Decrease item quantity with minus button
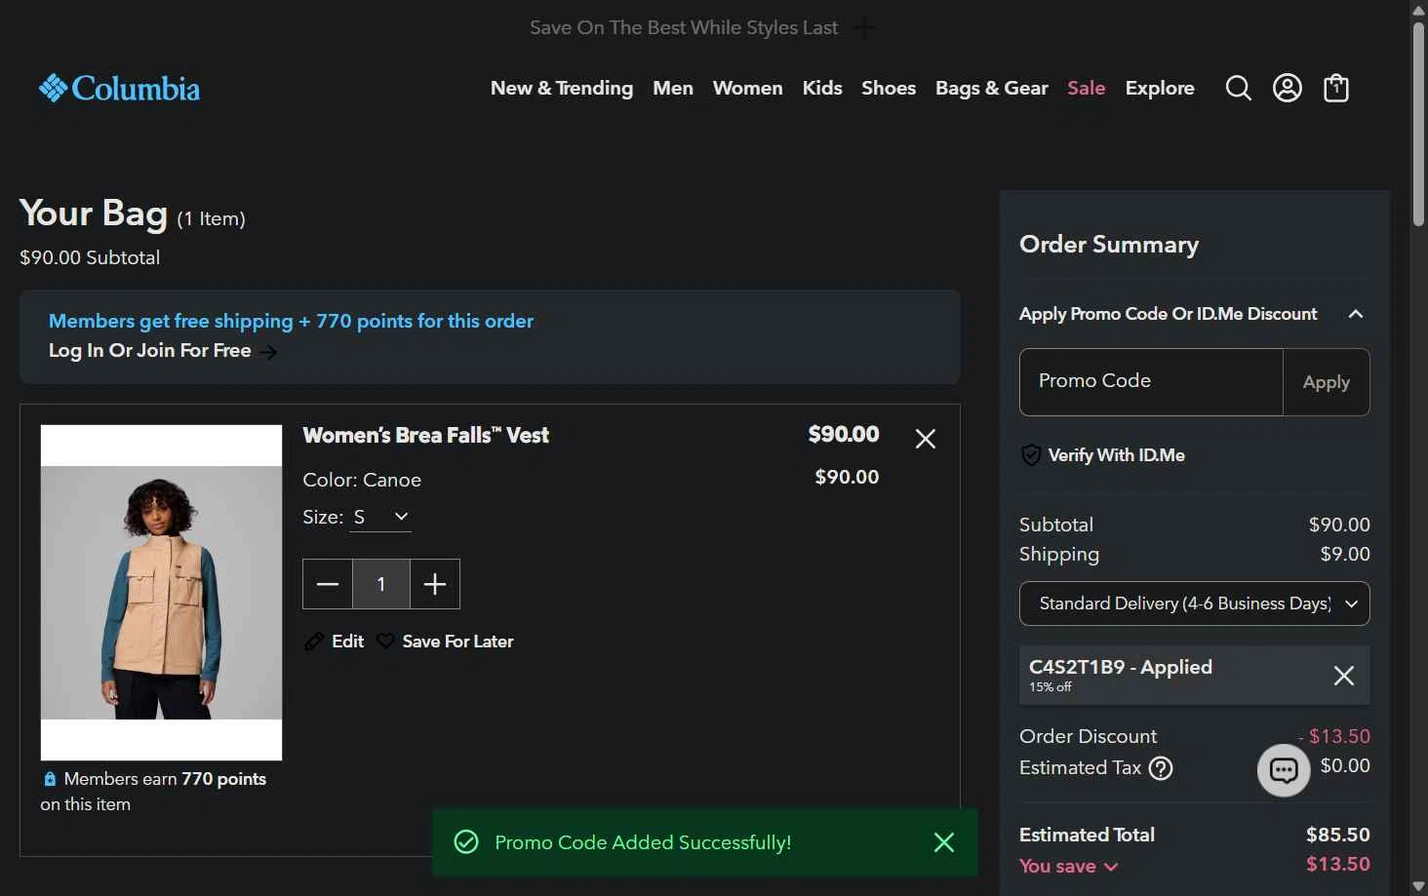Viewport: 1428px width, 896px height. click(x=328, y=584)
